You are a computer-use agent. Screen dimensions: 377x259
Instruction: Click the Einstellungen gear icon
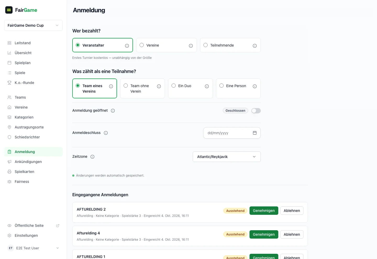[9, 235]
